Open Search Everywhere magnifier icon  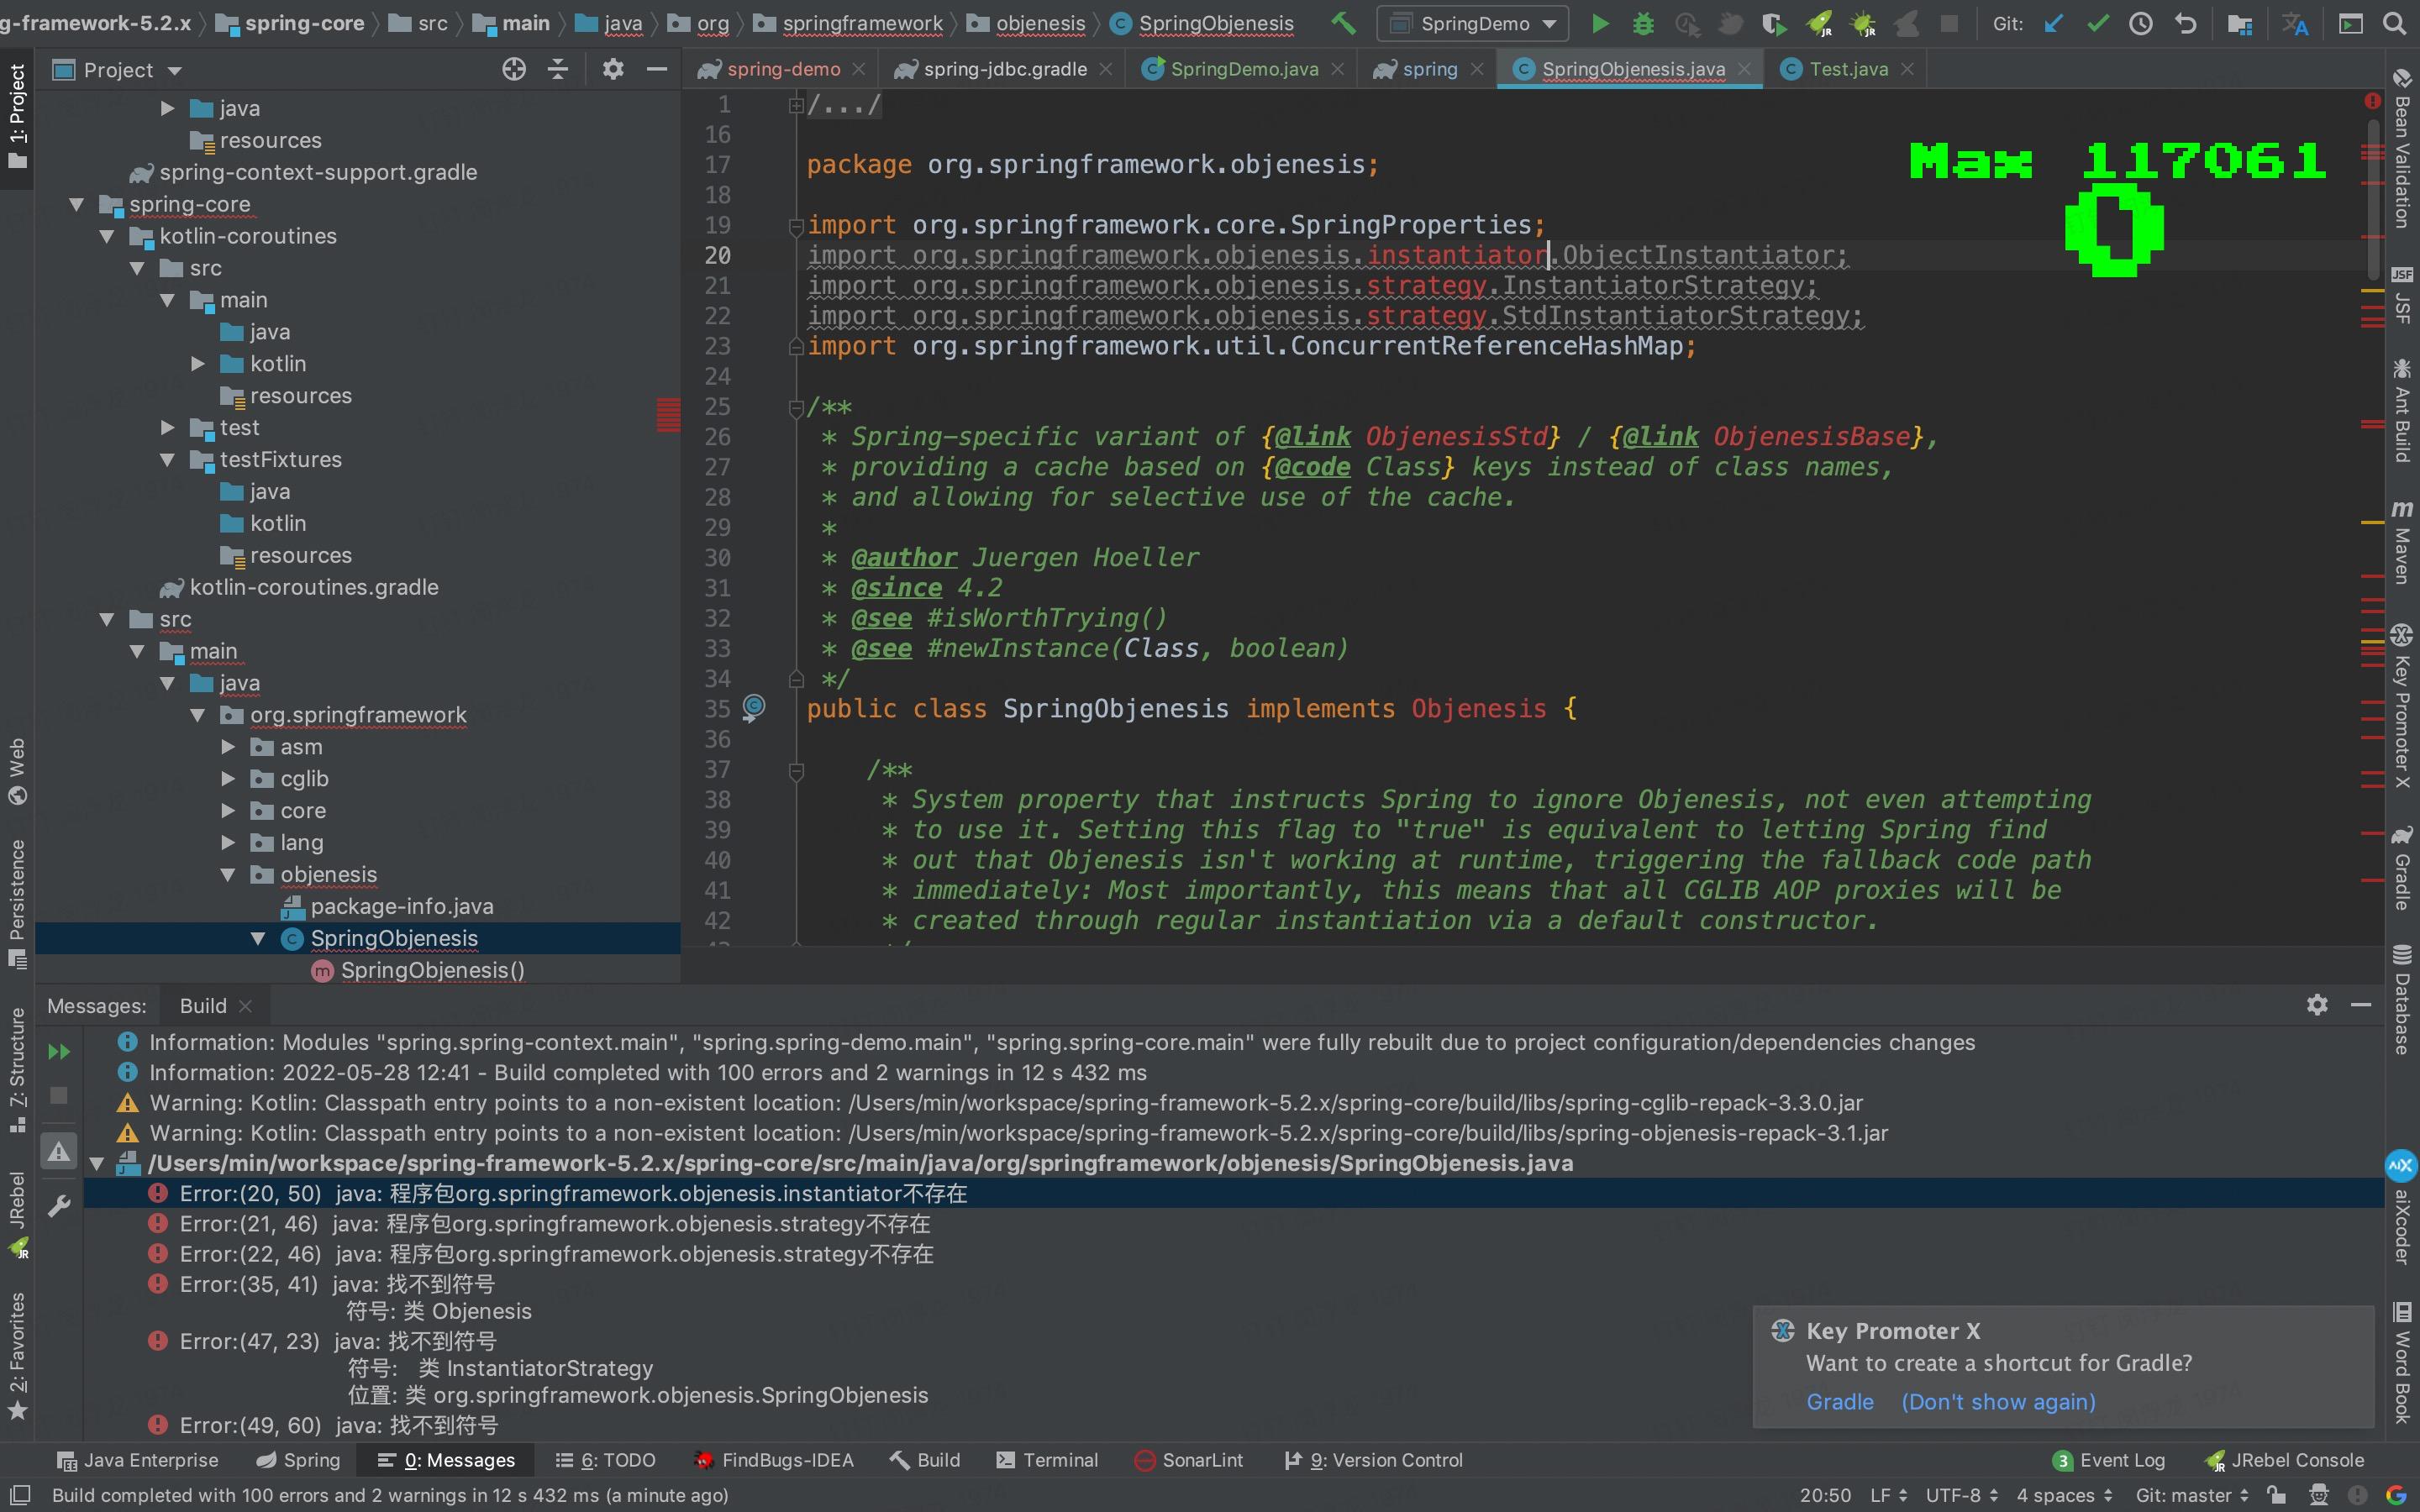(2394, 23)
